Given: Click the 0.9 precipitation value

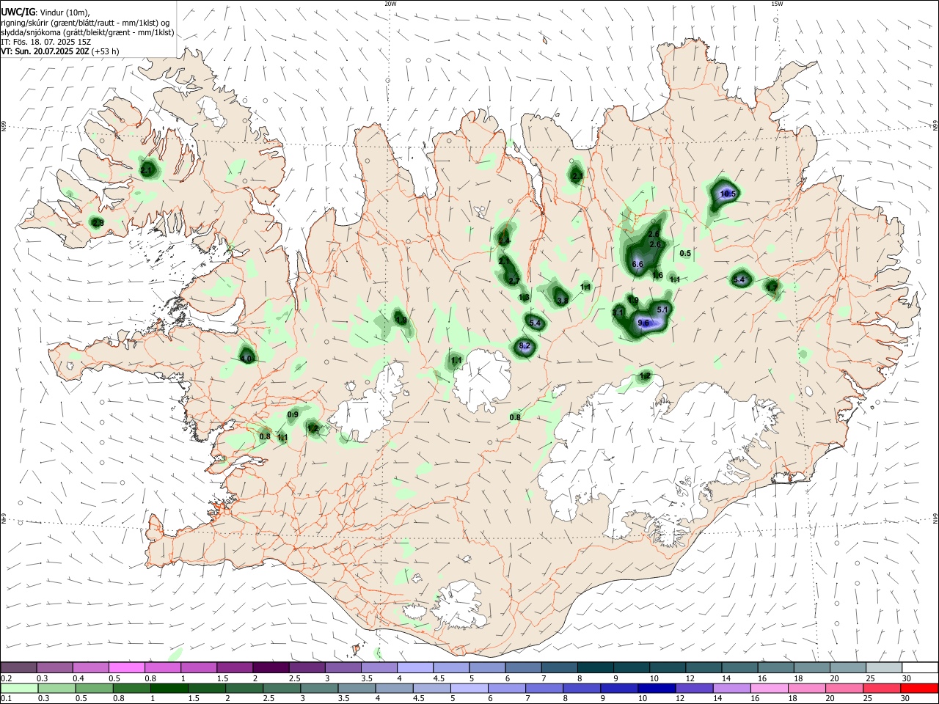Looking at the screenshot, I should coord(293,414).
